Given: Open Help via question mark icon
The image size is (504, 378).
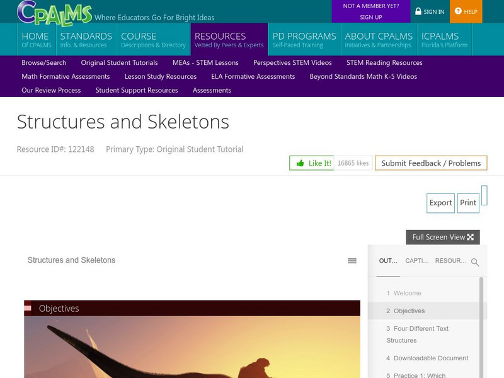Looking at the screenshot, I should [x=458, y=11].
